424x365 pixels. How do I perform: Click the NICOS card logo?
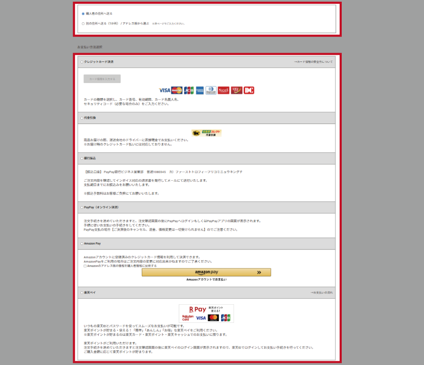224,90
